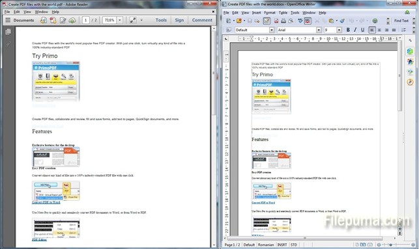The image size is (419, 249).
Task: Open the Tools pane in Adobe Reader
Action: (x=161, y=20)
